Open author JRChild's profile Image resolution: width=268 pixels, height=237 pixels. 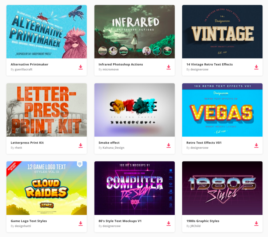pyautogui.click(x=195, y=226)
